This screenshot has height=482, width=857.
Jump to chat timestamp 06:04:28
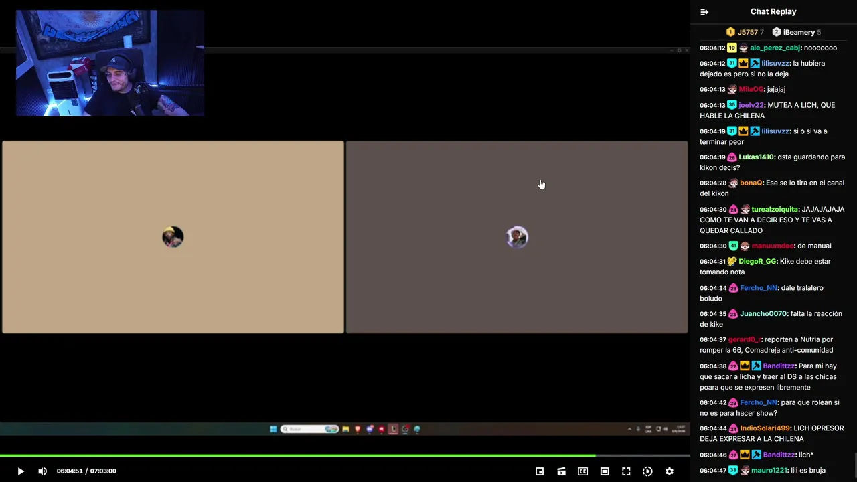tap(712, 183)
